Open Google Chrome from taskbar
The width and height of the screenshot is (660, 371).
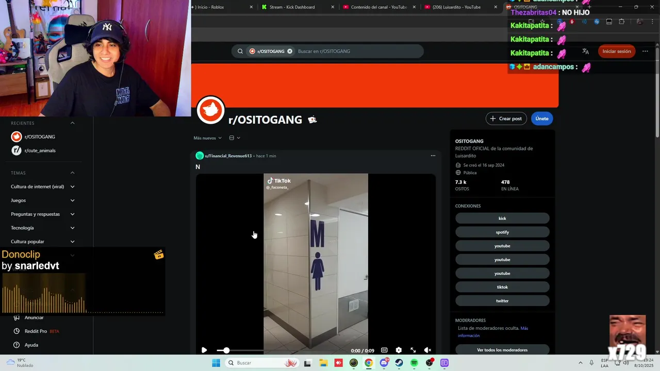369,363
